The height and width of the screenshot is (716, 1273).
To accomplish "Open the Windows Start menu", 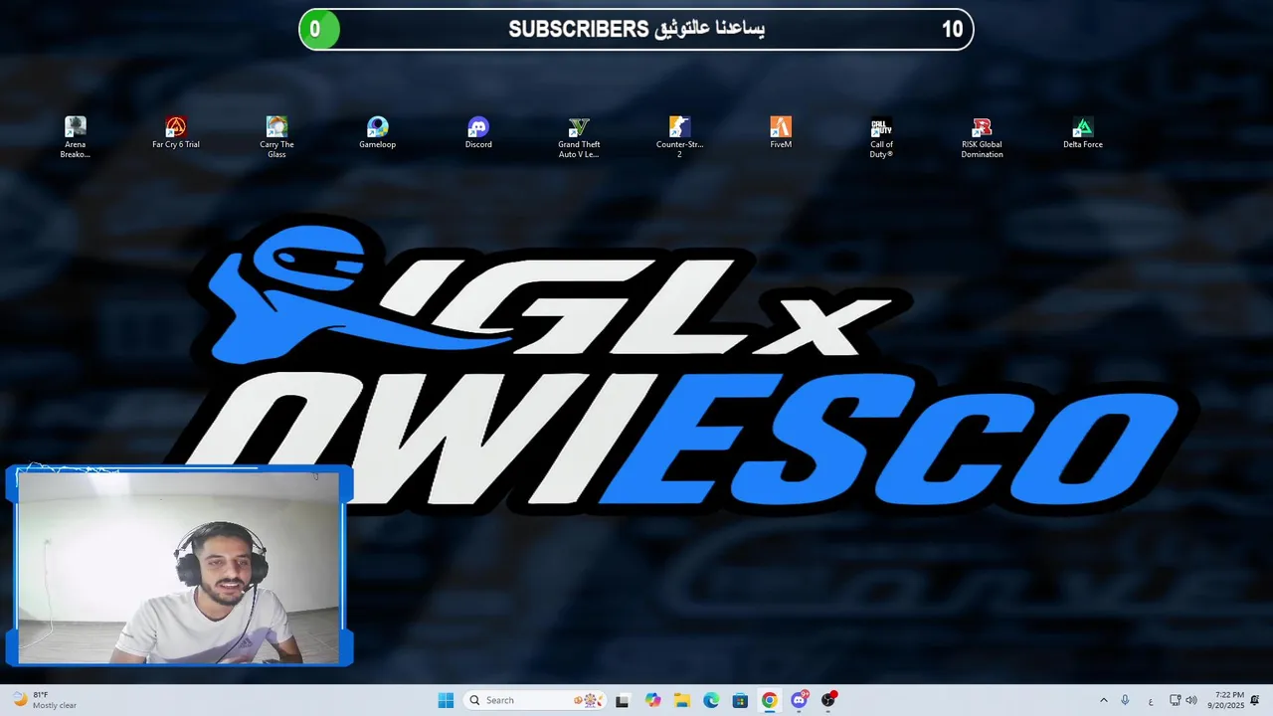I will tap(446, 700).
